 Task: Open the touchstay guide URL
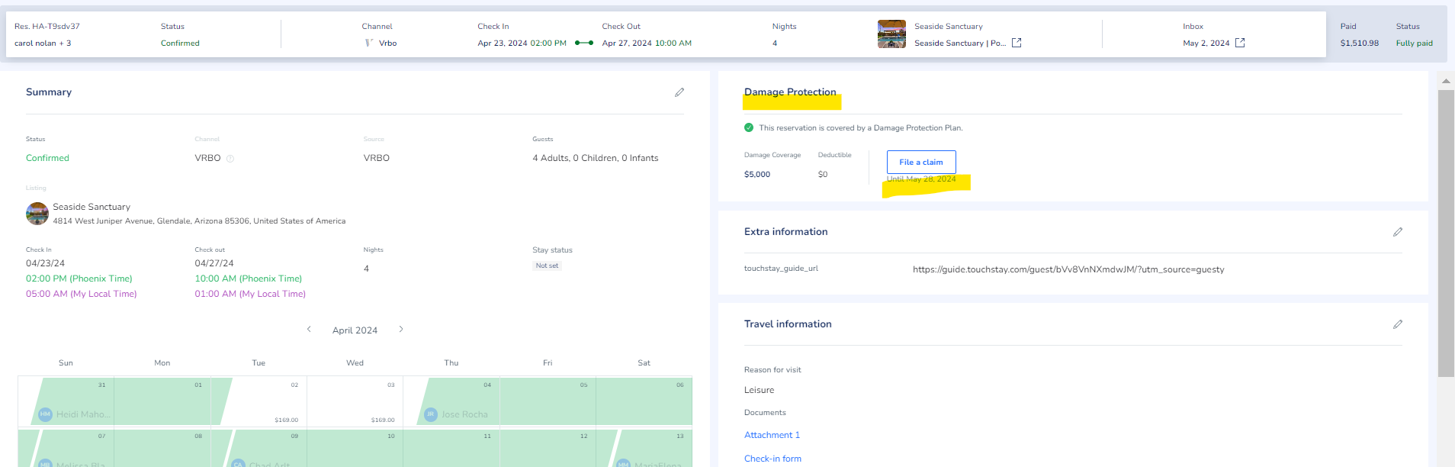(1068, 269)
